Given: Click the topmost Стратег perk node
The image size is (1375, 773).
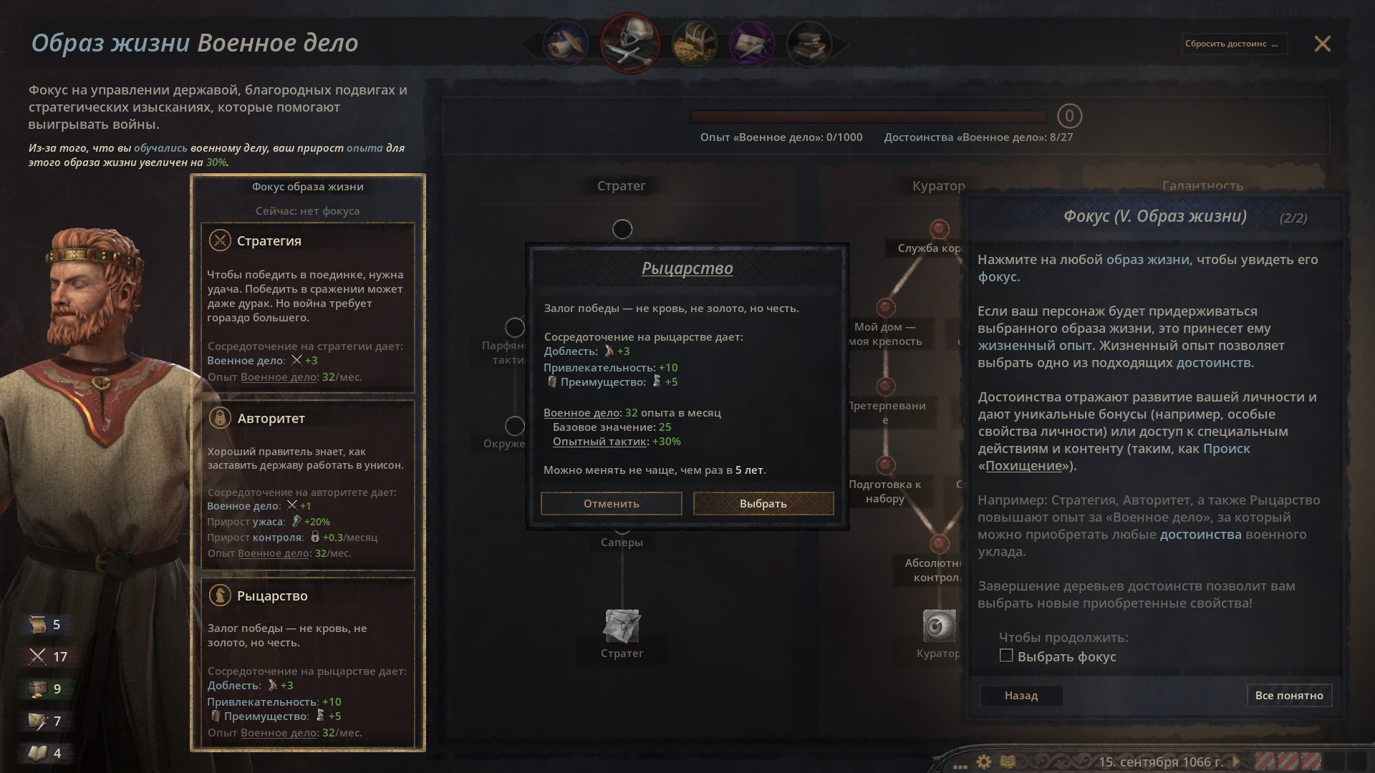Looking at the screenshot, I should pyautogui.click(x=622, y=229).
